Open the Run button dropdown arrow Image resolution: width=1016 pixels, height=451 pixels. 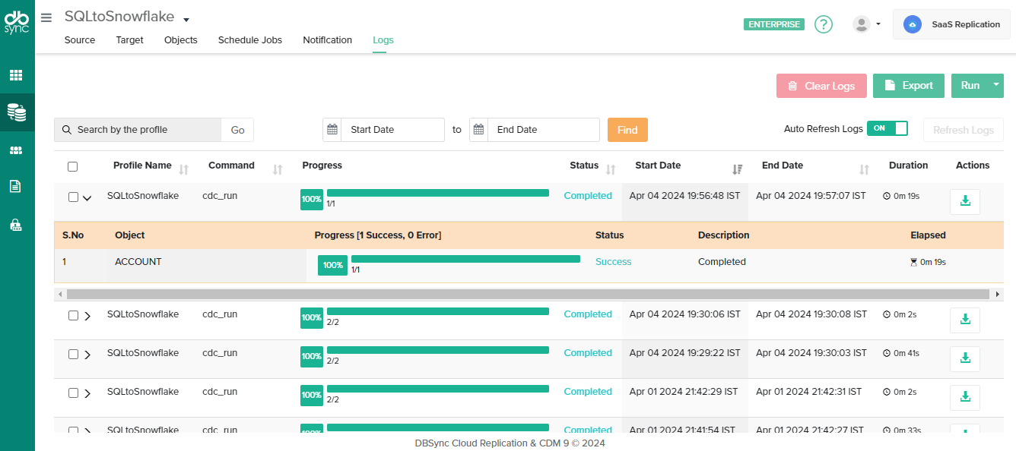tap(995, 85)
